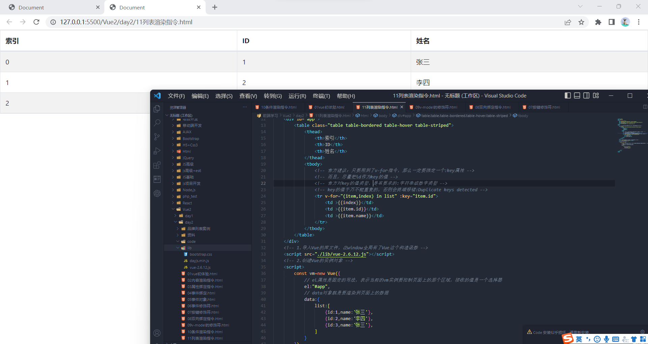Toggle the primary side bar layout icon
This screenshot has width=648, height=344.
click(568, 96)
